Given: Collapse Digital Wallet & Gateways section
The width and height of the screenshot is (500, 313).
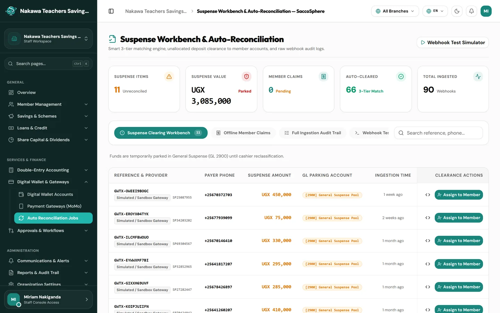Looking at the screenshot, I should click(49, 182).
